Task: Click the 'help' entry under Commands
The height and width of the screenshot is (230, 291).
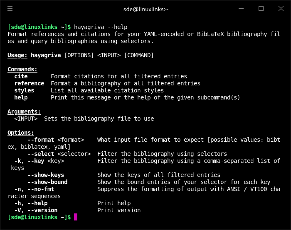Action: [21, 97]
